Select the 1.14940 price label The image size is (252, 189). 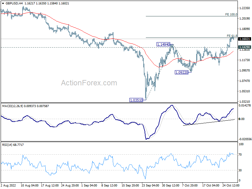tap(163, 44)
